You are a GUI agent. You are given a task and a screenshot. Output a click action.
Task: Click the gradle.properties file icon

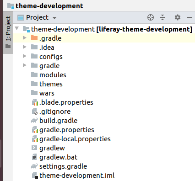[35, 129]
